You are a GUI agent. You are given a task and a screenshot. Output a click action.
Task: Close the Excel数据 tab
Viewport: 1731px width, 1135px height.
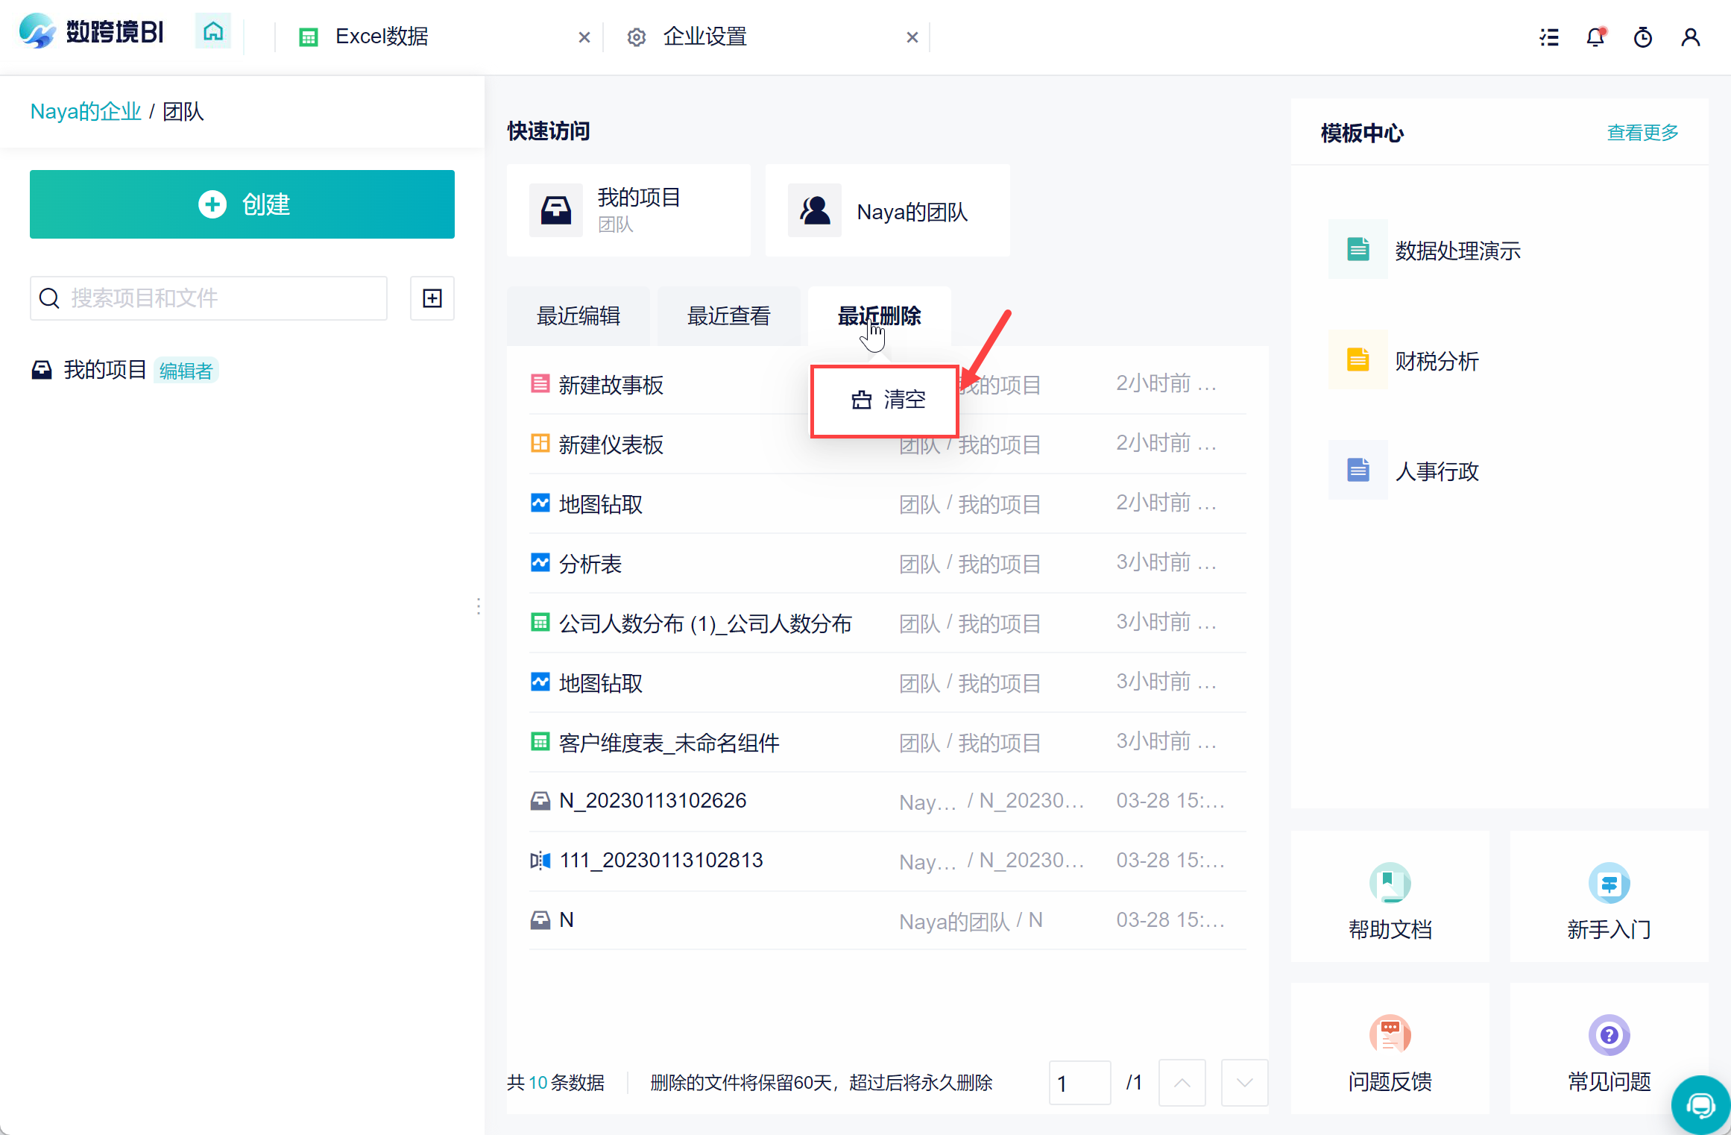coord(584,37)
